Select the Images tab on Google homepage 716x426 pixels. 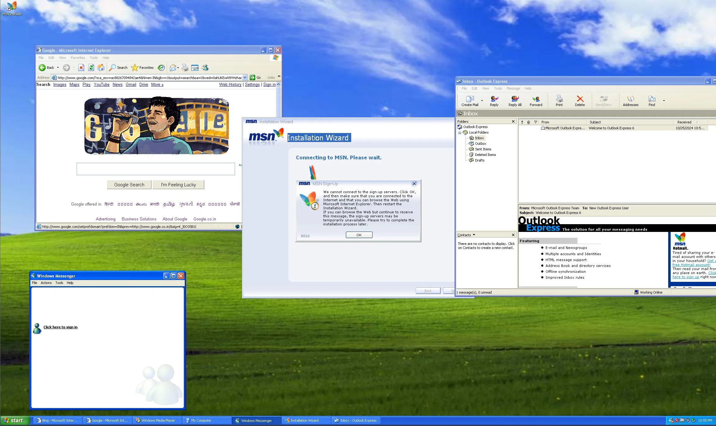(59, 84)
